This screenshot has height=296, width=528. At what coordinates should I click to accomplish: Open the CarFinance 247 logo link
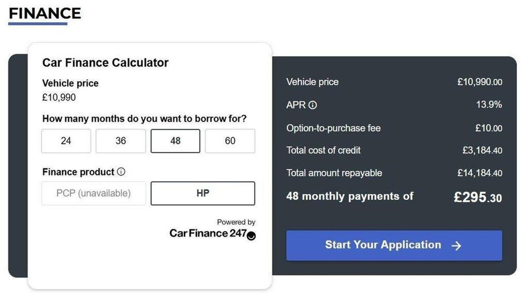(x=213, y=233)
